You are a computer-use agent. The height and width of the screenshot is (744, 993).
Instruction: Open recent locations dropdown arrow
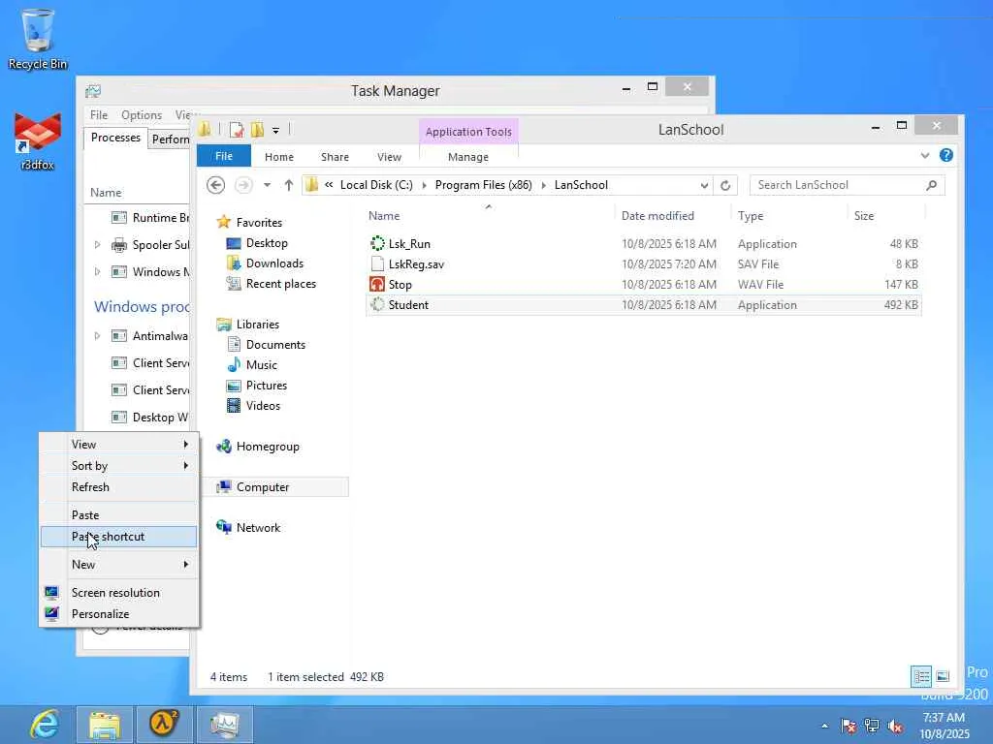(268, 185)
